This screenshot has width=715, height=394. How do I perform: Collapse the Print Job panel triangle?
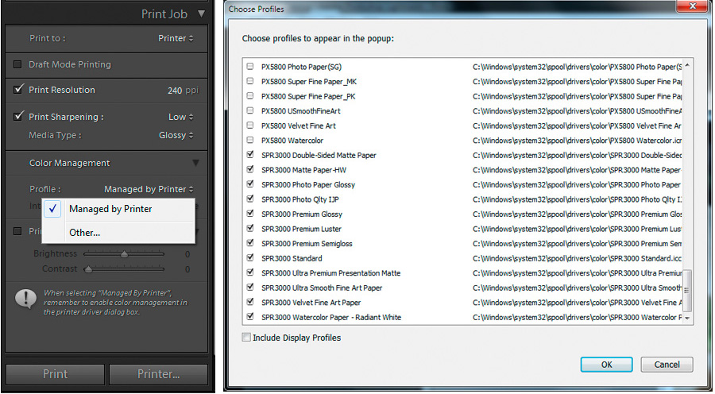click(201, 14)
